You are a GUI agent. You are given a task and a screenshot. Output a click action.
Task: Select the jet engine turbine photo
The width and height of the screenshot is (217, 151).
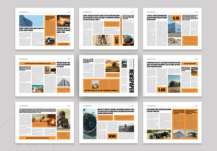point(90,124)
